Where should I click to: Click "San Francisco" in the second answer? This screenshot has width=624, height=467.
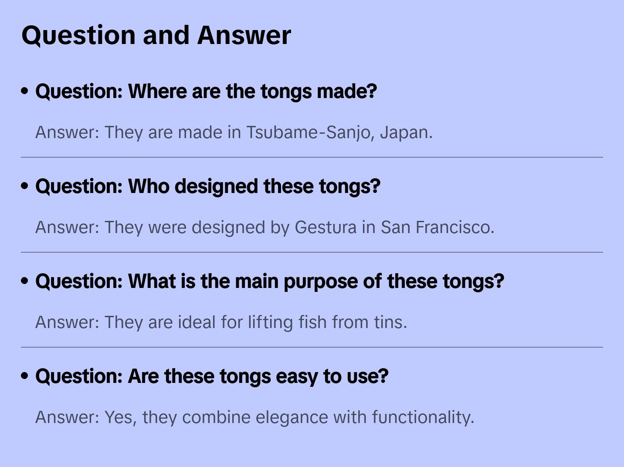pos(437,227)
